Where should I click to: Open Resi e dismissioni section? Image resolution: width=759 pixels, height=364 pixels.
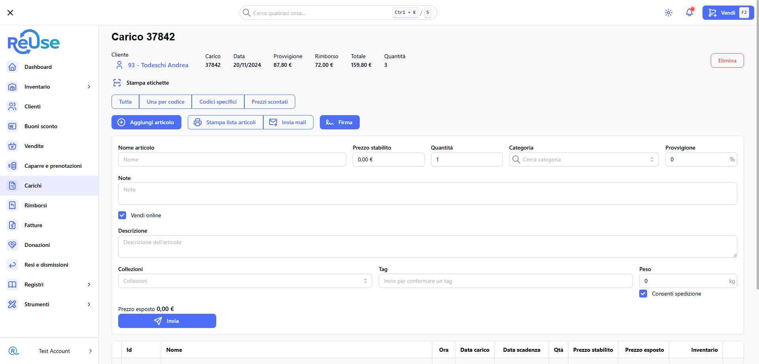(x=46, y=265)
